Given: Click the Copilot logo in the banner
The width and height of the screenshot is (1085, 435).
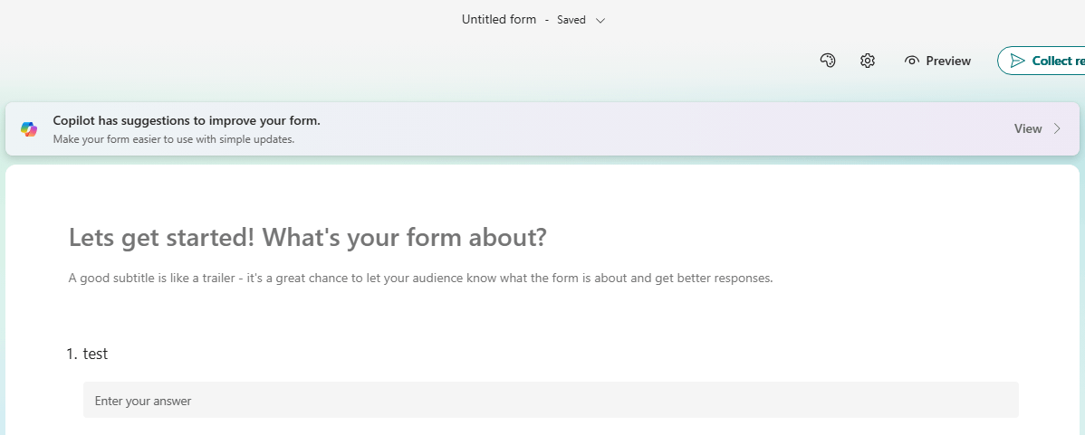Looking at the screenshot, I should pyautogui.click(x=29, y=129).
